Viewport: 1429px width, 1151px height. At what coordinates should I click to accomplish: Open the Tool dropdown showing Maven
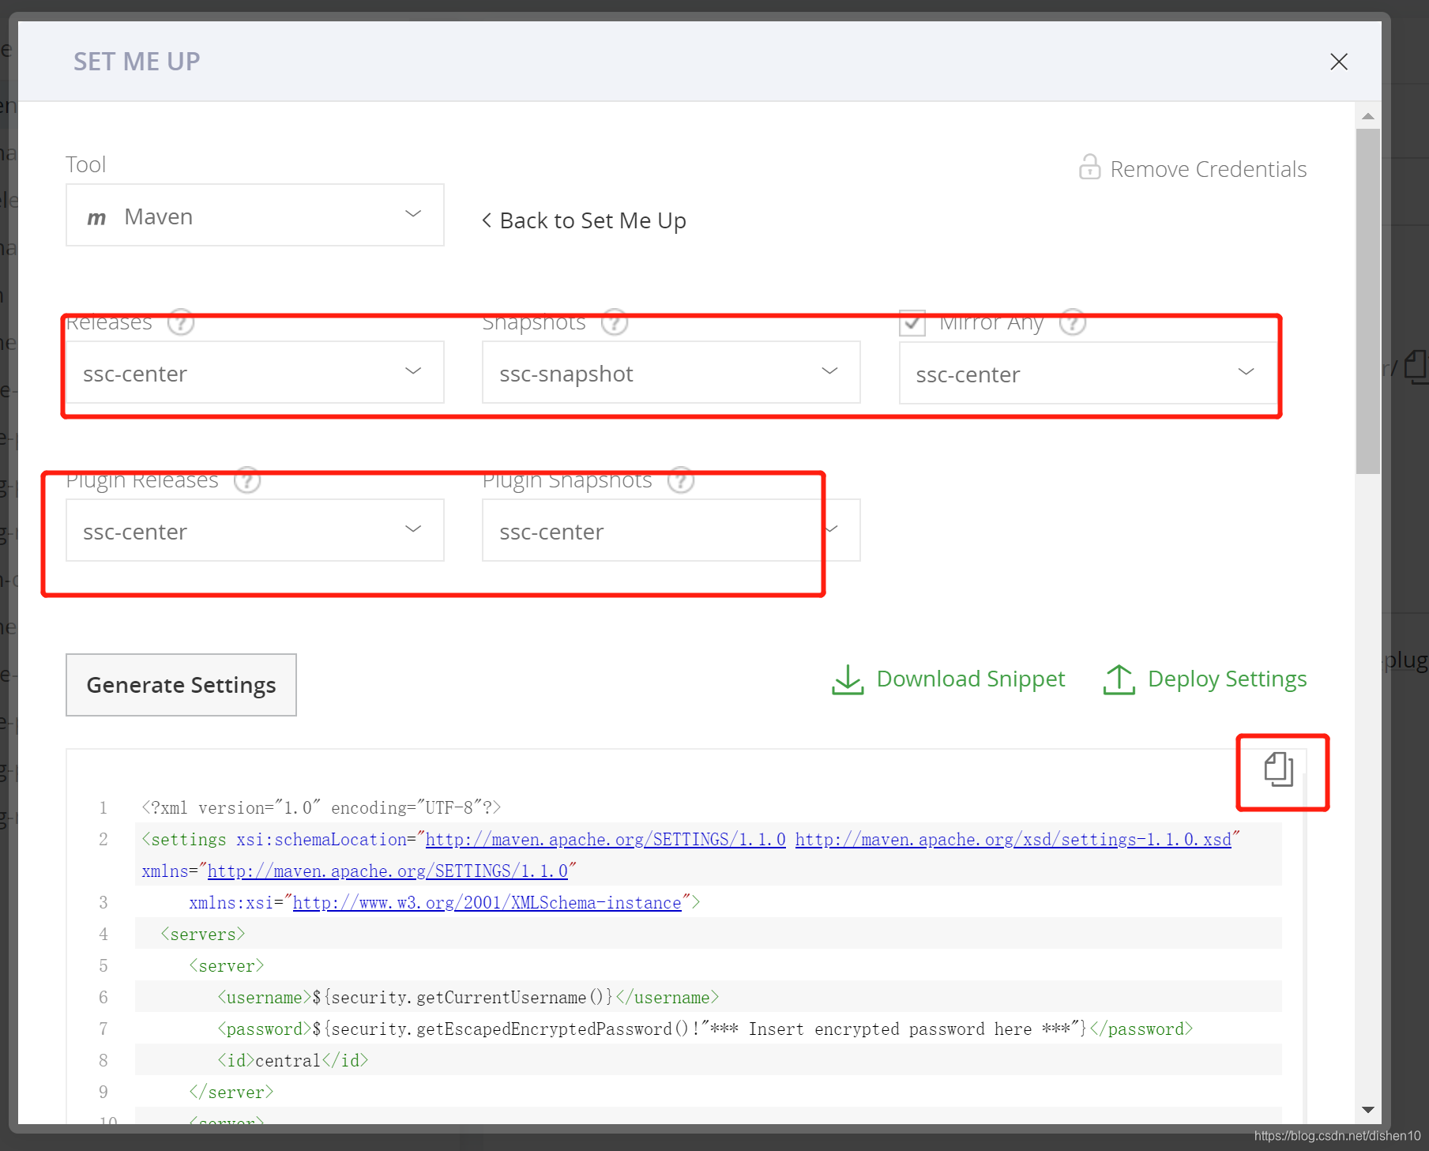254,216
